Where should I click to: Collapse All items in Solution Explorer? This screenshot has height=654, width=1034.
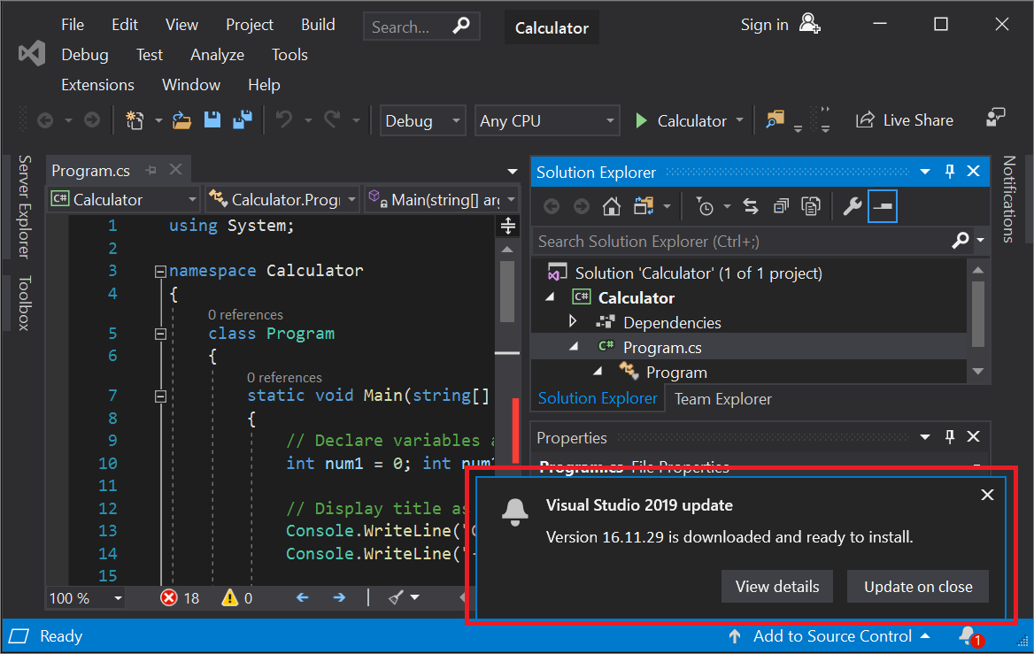tap(780, 205)
